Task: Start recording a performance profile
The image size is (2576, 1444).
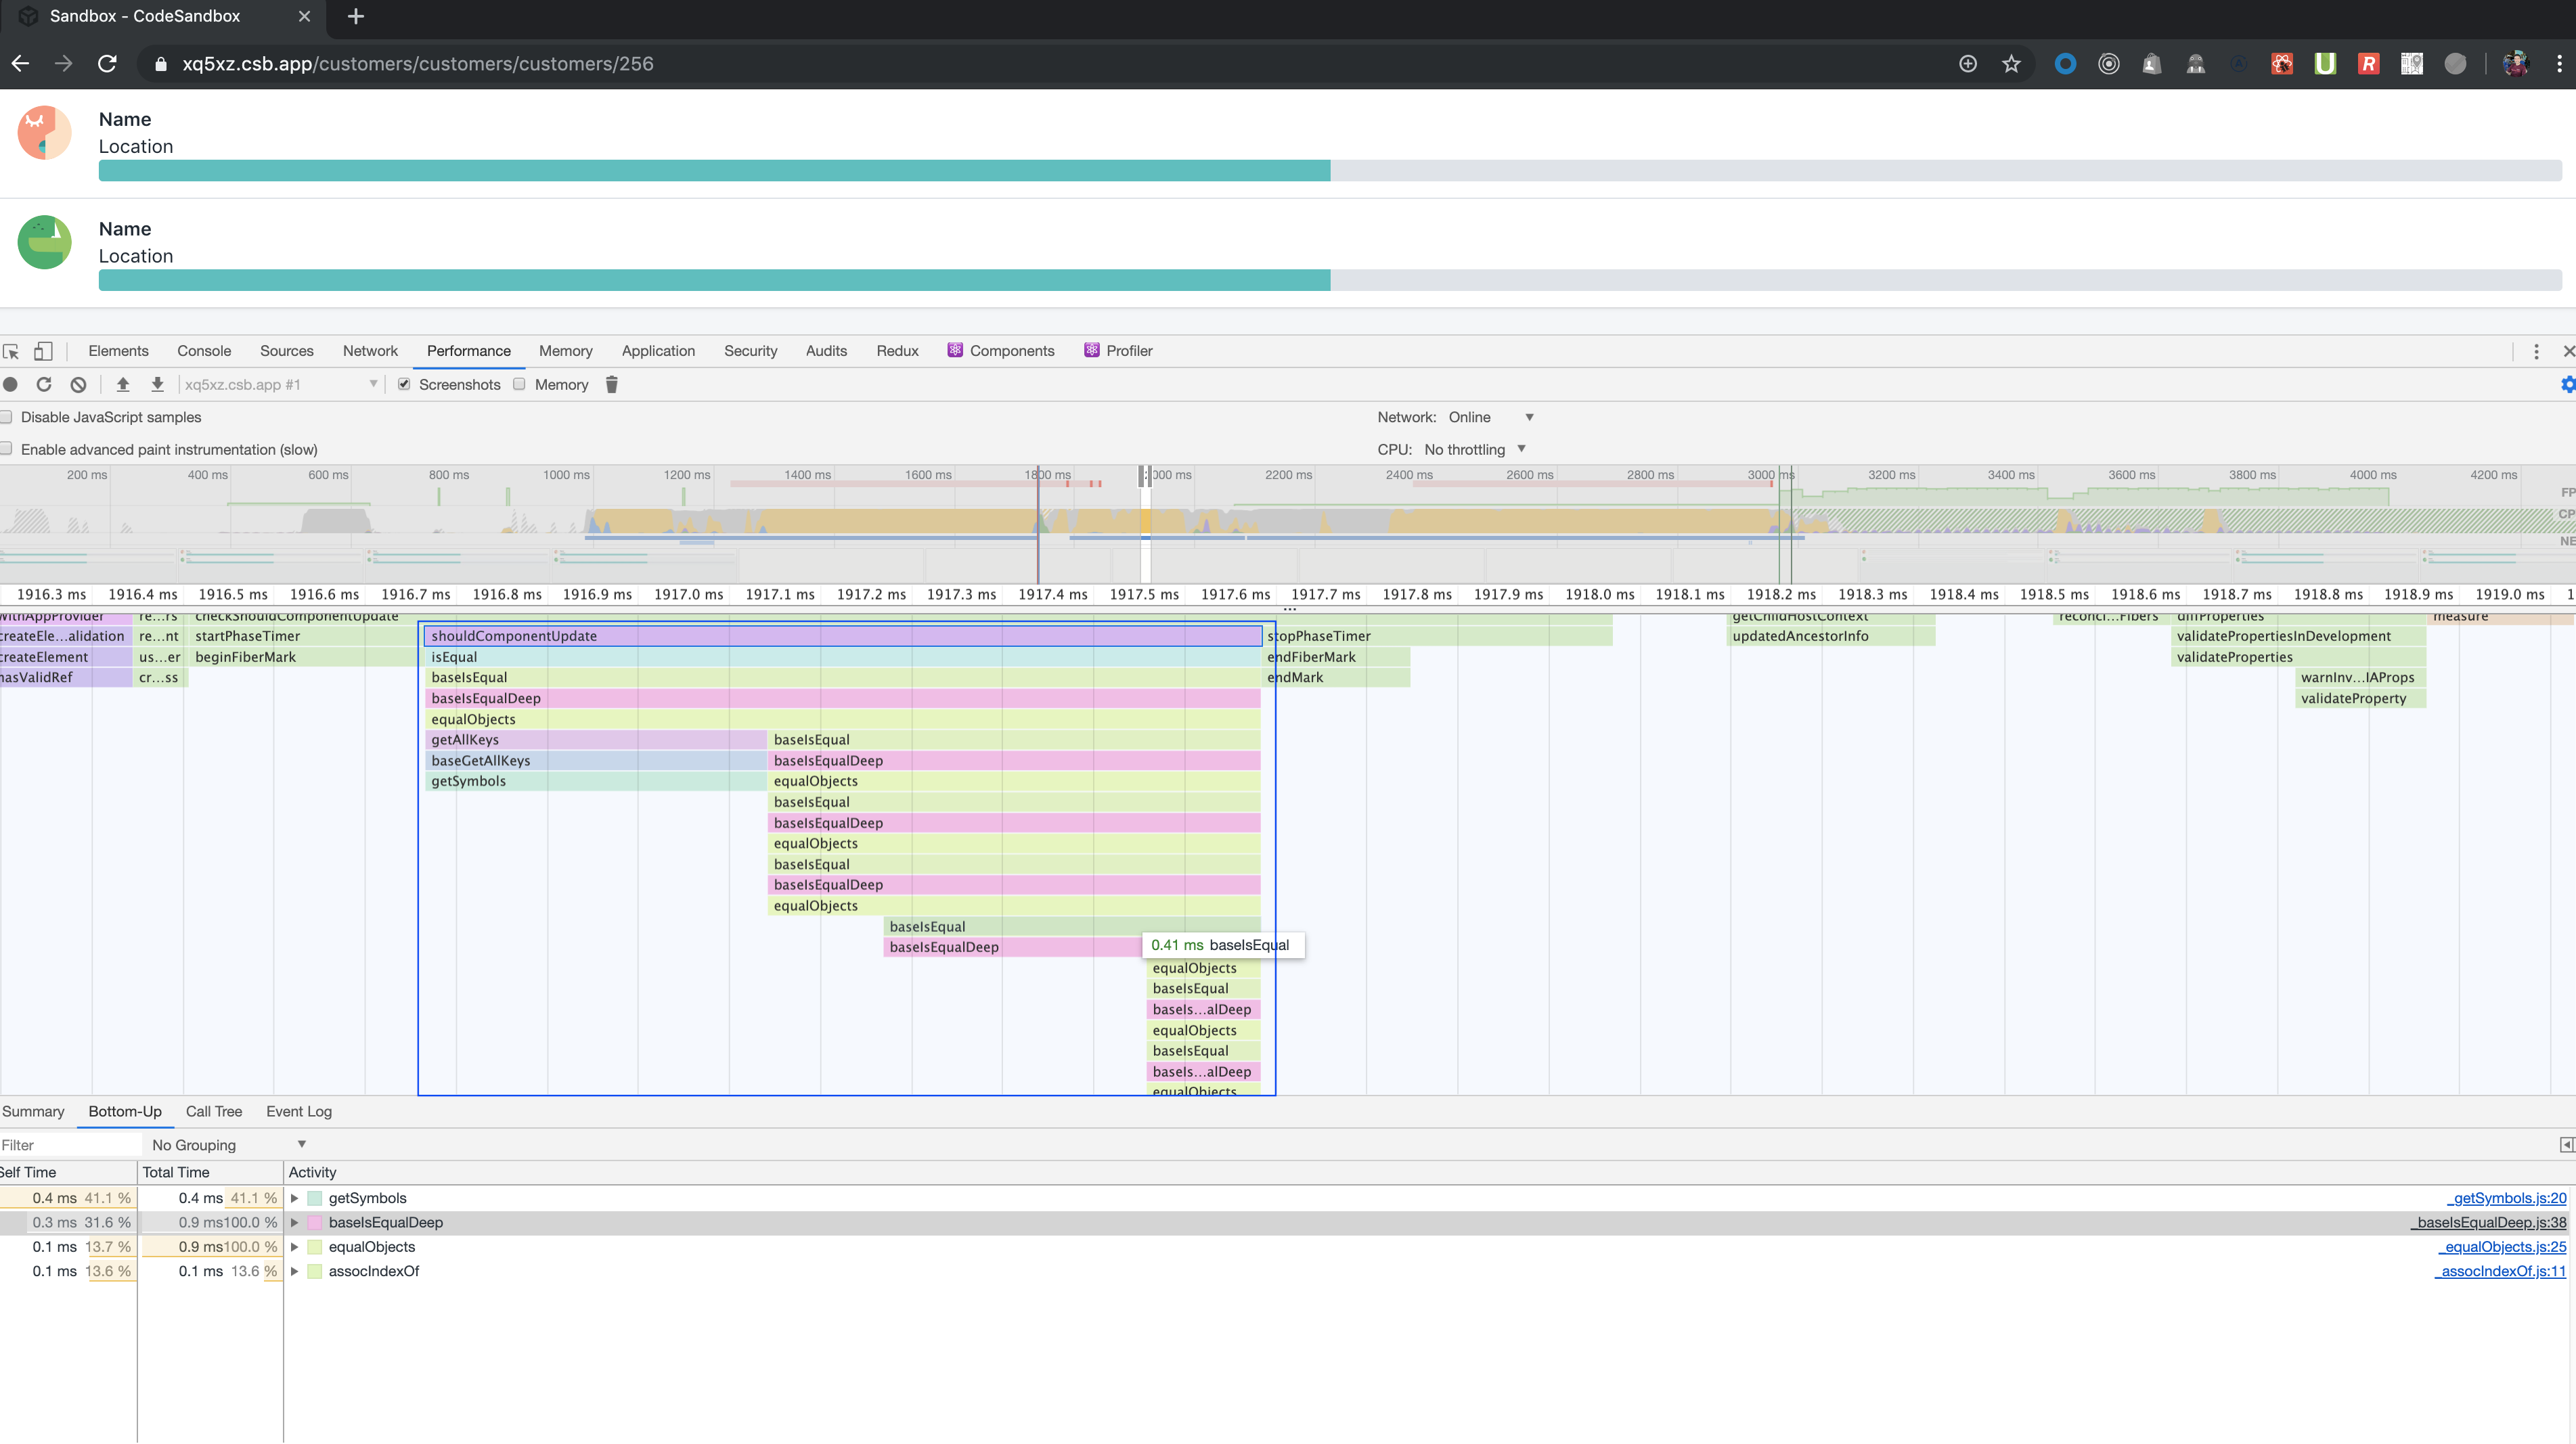Action: point(10,384)
